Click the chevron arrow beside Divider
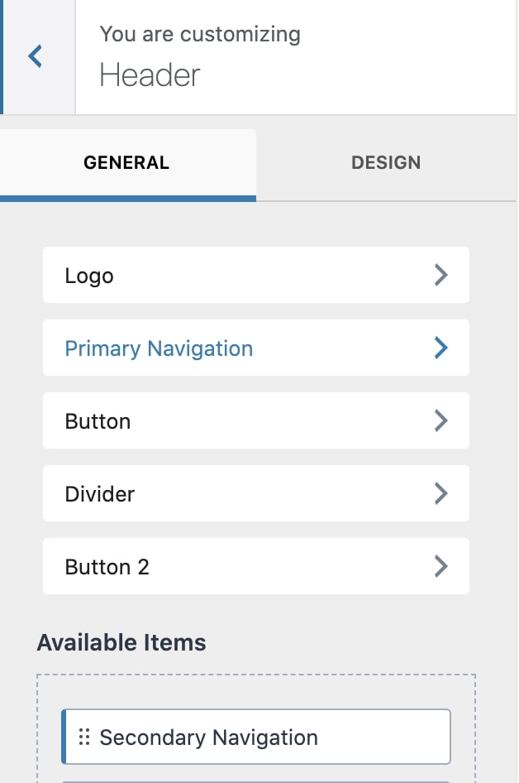 point(441,494)
